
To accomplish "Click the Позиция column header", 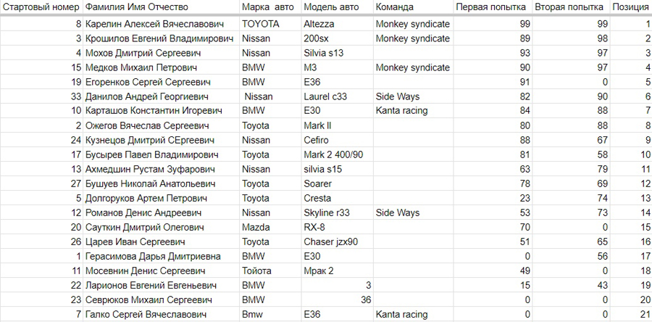I will point(631,7).
